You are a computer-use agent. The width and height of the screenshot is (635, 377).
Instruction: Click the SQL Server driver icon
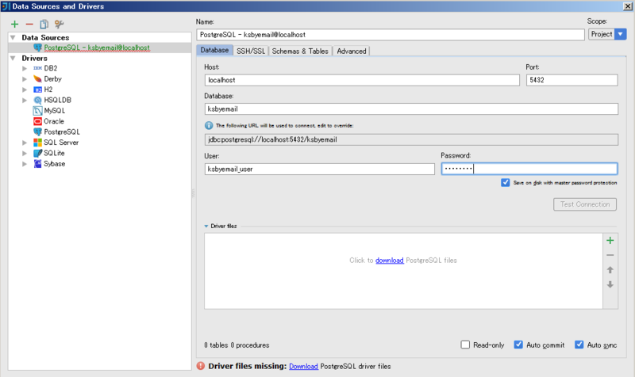tap(37, 143)
